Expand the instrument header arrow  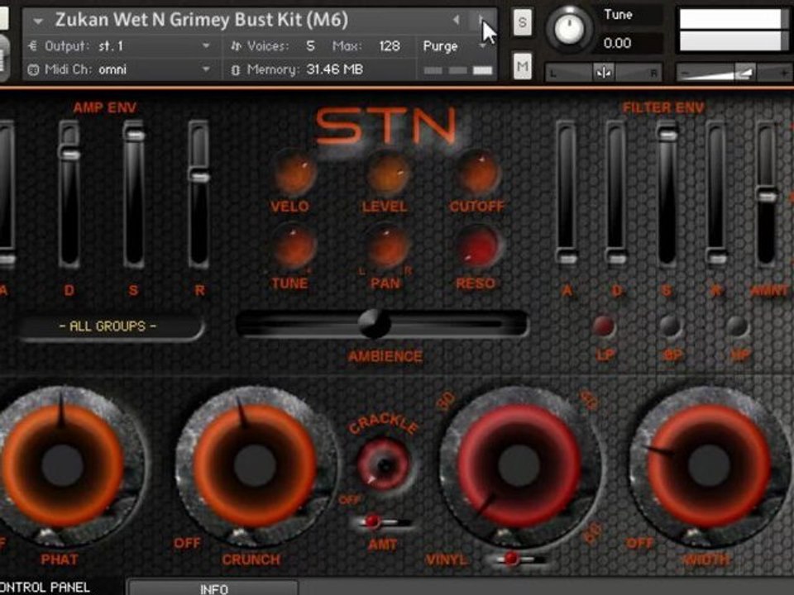(x=38, y=21)
